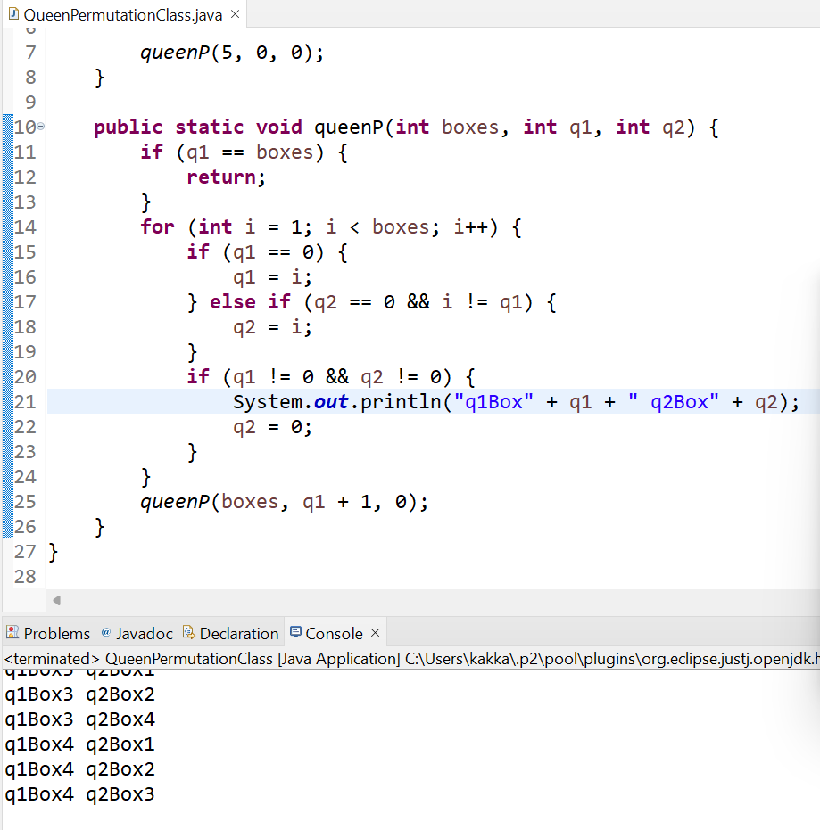Show the Declaration tab
Screen dimensions: 820x830
tap(238, 634)
